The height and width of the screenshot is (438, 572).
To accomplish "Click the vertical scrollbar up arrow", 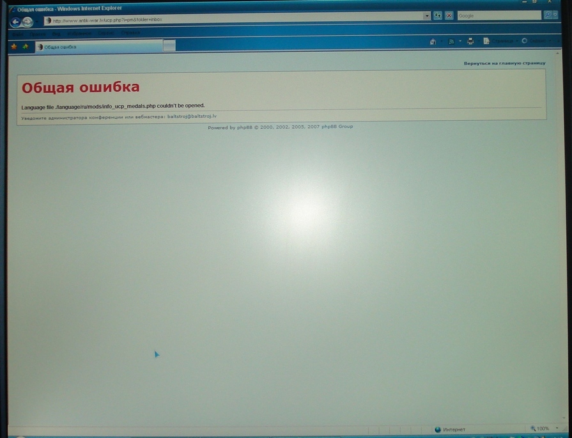I will point(557,54).
